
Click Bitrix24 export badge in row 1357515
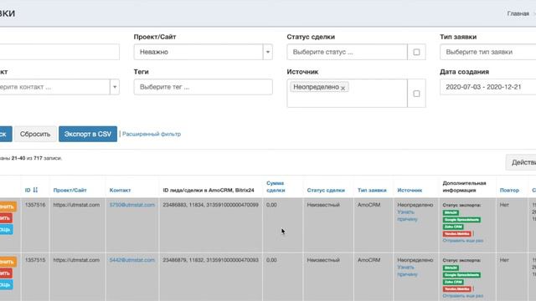(x=451, y=268)
